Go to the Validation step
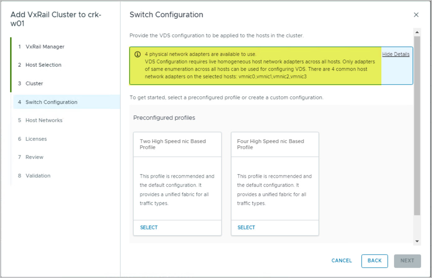This screenshot has width=432, height=278. [x=38, y=176]
